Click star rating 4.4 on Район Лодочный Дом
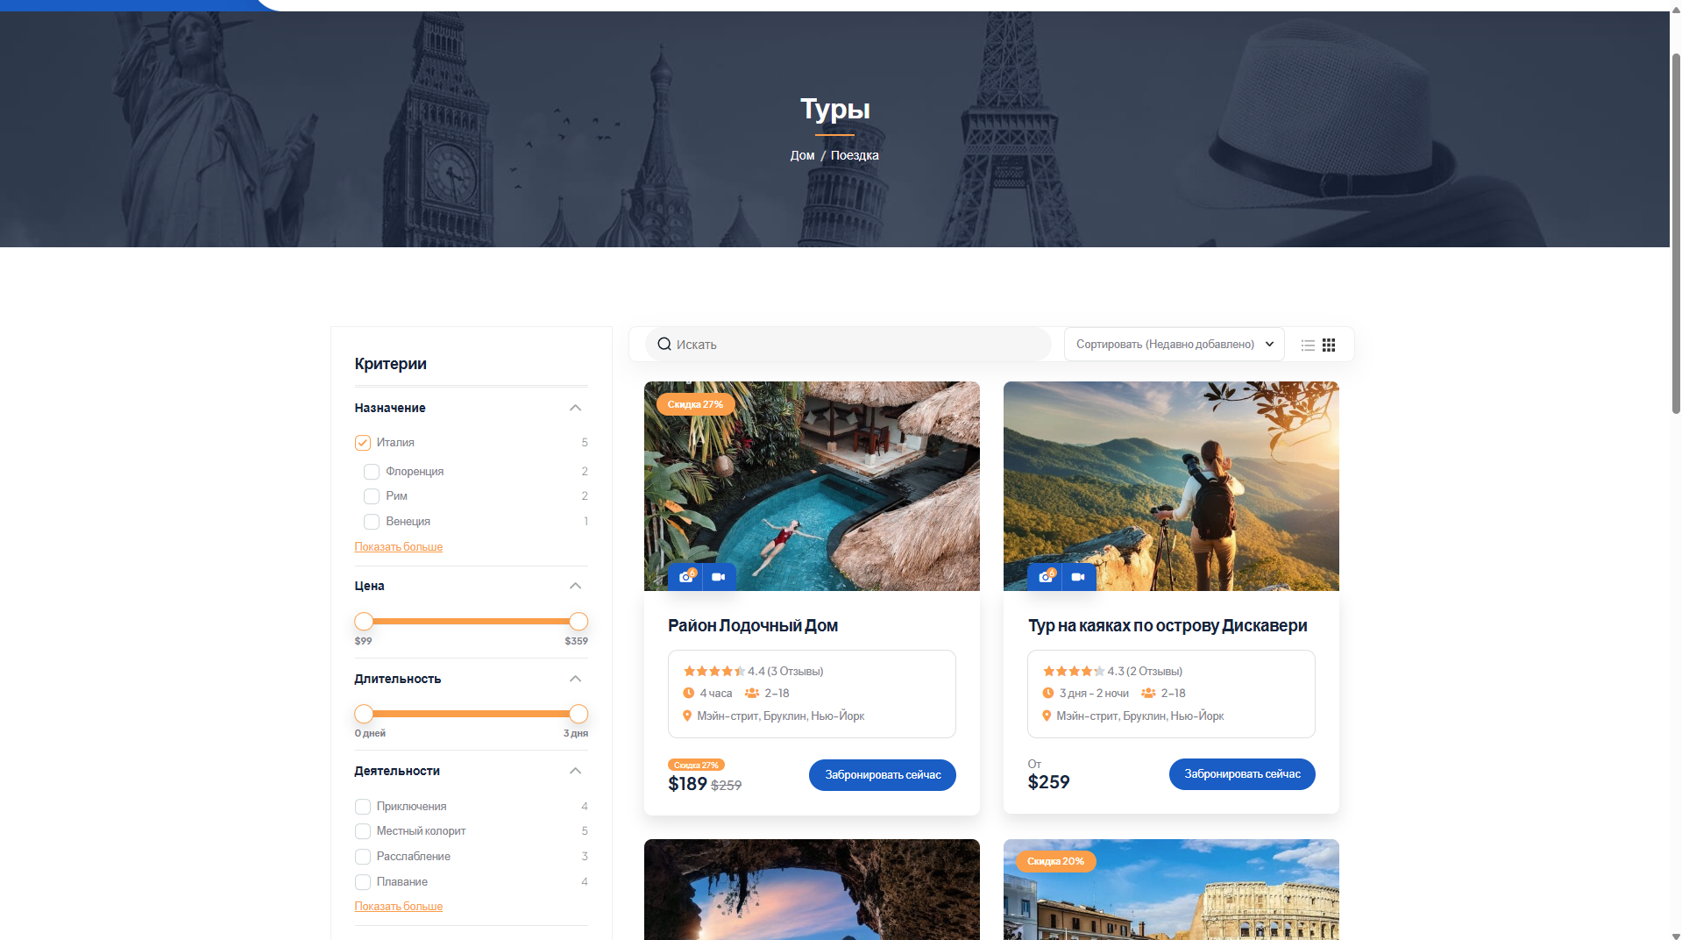Viewport: 1682px width, 940px height. [x=714, y=672]
